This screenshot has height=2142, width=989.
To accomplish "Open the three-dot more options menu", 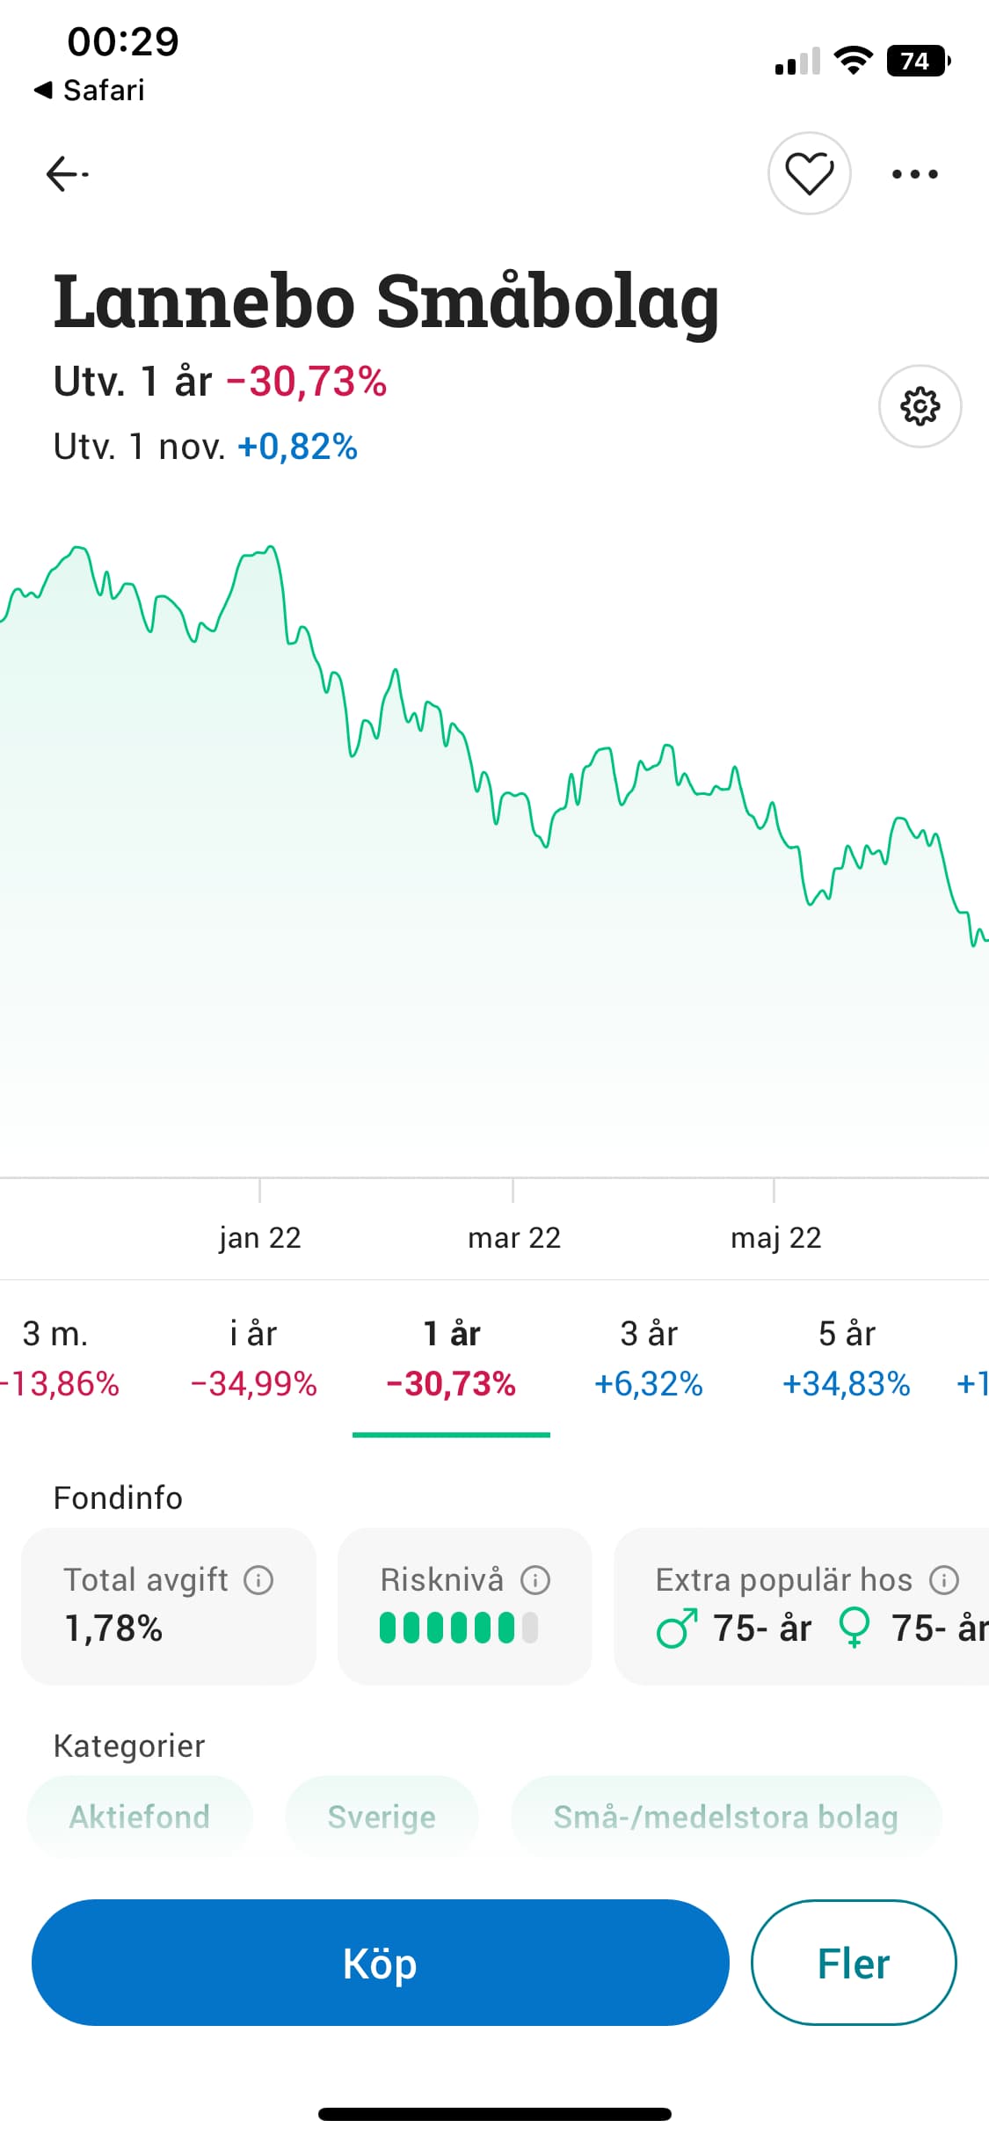I will [914, 174].
